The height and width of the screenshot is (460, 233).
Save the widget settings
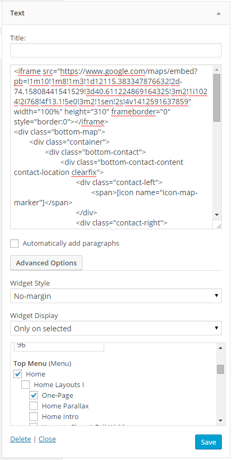[209, 442]
